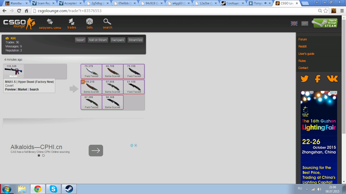Click the загрузить цены refresh icon
Image resolution: width=346 pixels, height=194 pixels.
pos(50,22)
